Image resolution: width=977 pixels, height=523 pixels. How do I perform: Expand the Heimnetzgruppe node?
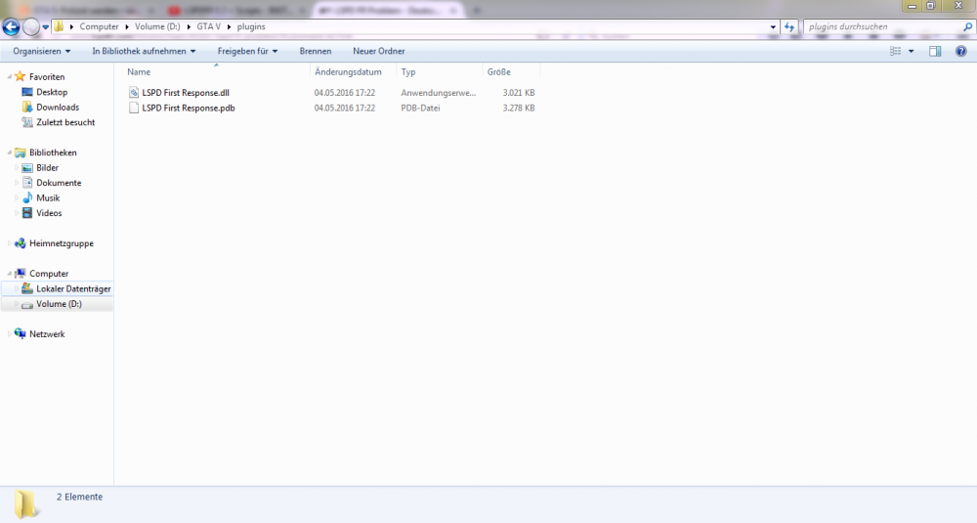[x=10, y=243]
